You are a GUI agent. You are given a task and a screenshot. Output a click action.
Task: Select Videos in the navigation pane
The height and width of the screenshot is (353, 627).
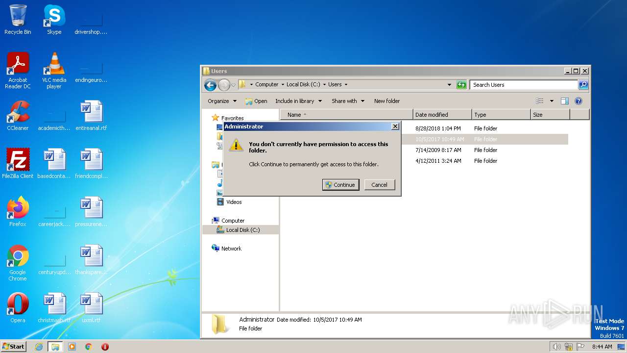click(234, 202)
